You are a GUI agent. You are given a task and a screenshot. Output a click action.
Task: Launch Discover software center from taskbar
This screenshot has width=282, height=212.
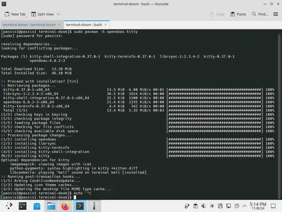point(37,206)
